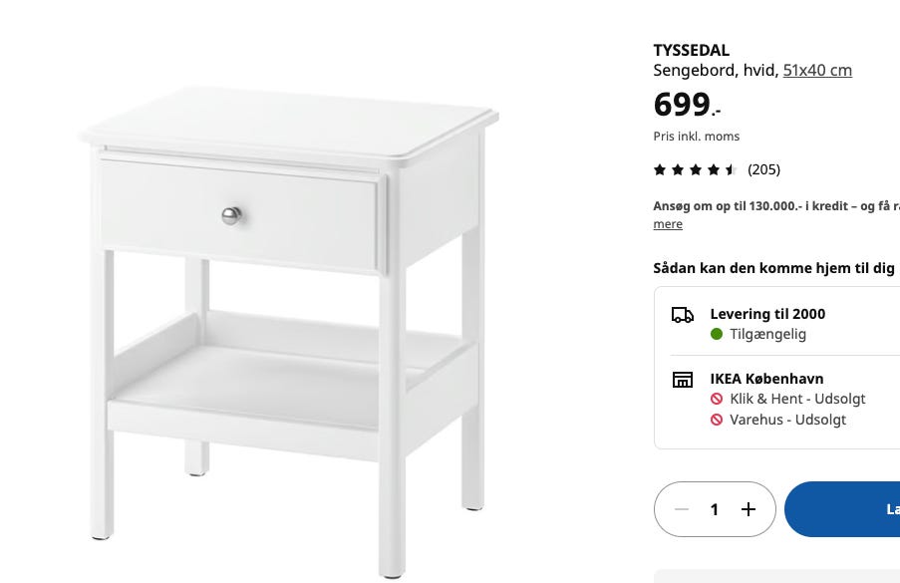Select the "IKEA København" store option
The image size is (900, 583).
[766, 379]
